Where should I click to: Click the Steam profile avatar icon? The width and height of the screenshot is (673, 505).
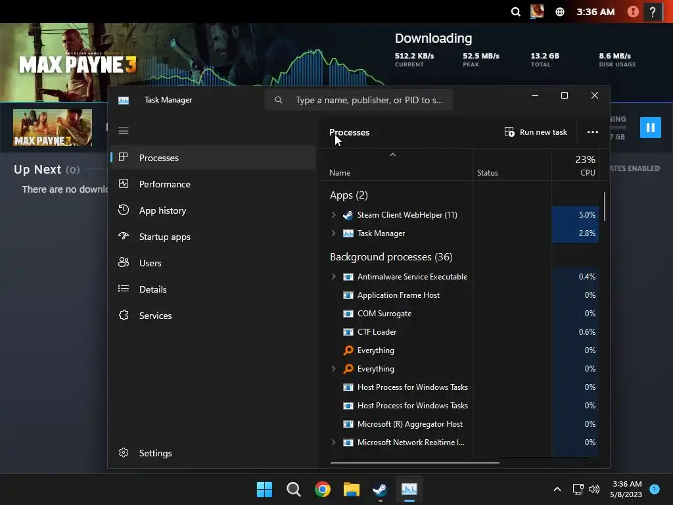[537, 11]
